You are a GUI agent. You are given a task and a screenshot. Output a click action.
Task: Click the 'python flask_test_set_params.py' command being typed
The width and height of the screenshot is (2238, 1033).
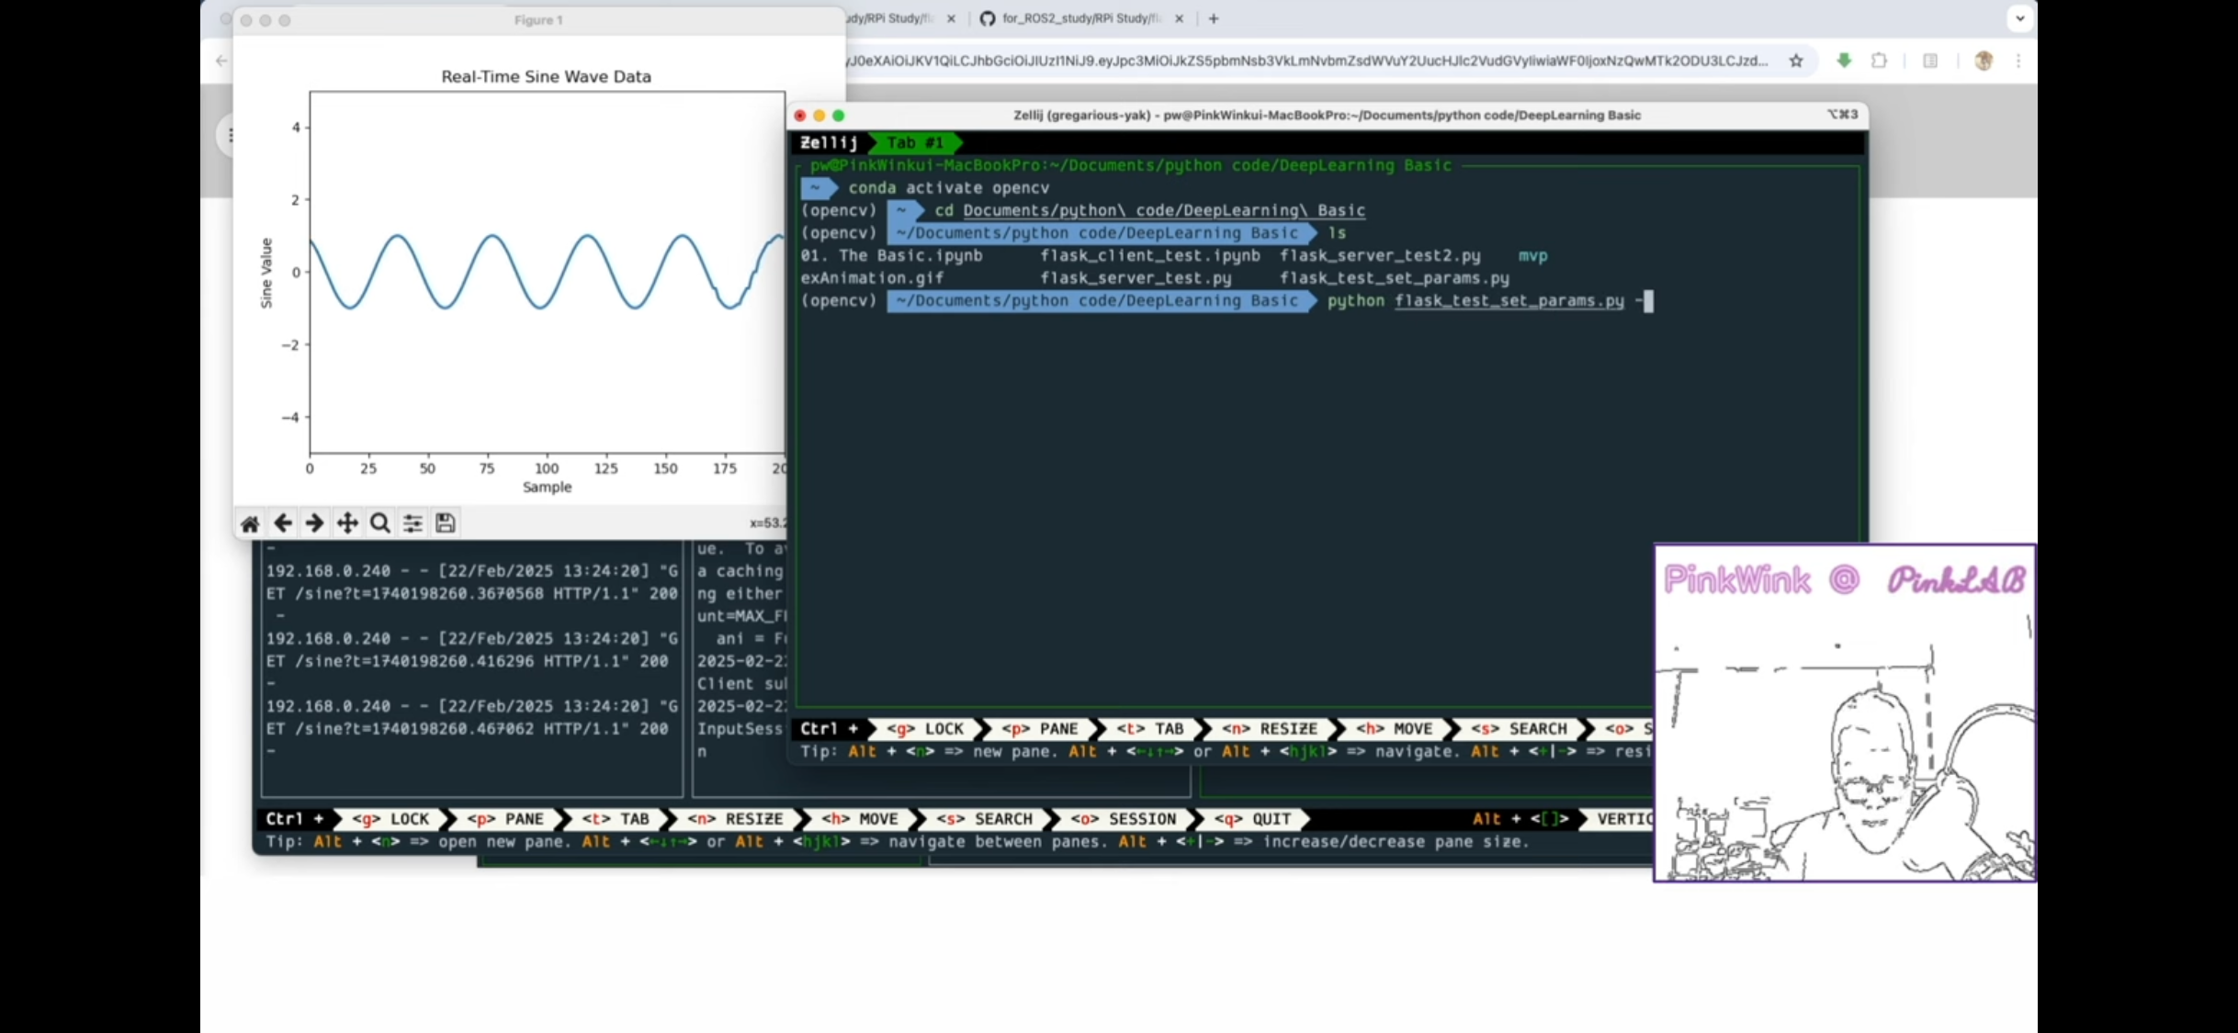(x=1475, y=301)
